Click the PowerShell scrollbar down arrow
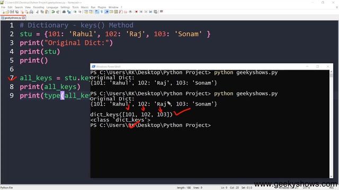 tap(331, 176)
